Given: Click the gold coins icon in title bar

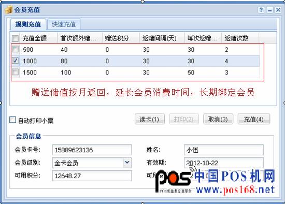Looking at the screenshot, I should coord(9,10).
